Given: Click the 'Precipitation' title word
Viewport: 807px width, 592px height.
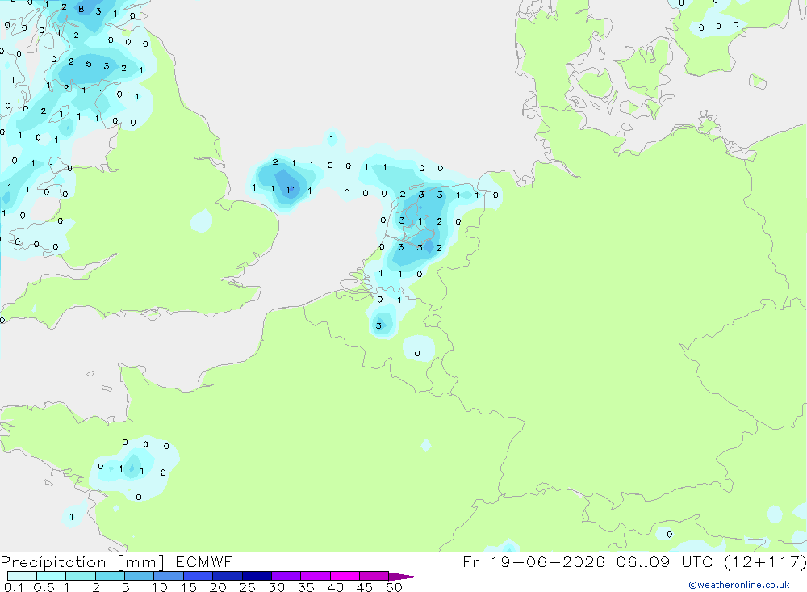Looking at the screenshot, I should 53,562.
